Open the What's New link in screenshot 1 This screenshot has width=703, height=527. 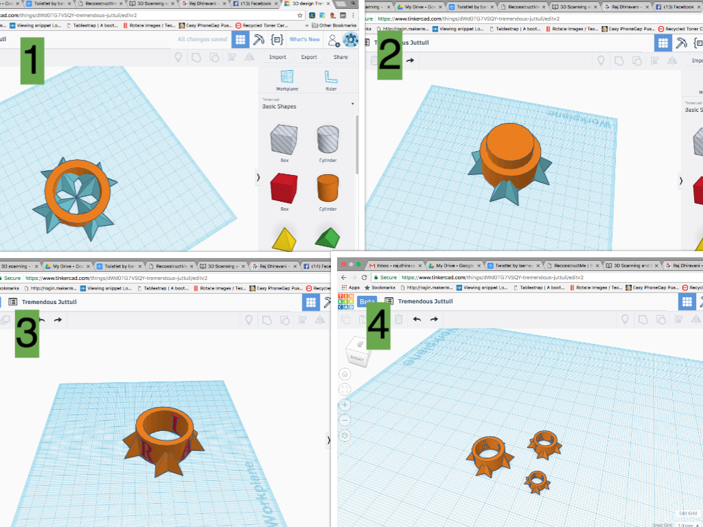(304, 39)
